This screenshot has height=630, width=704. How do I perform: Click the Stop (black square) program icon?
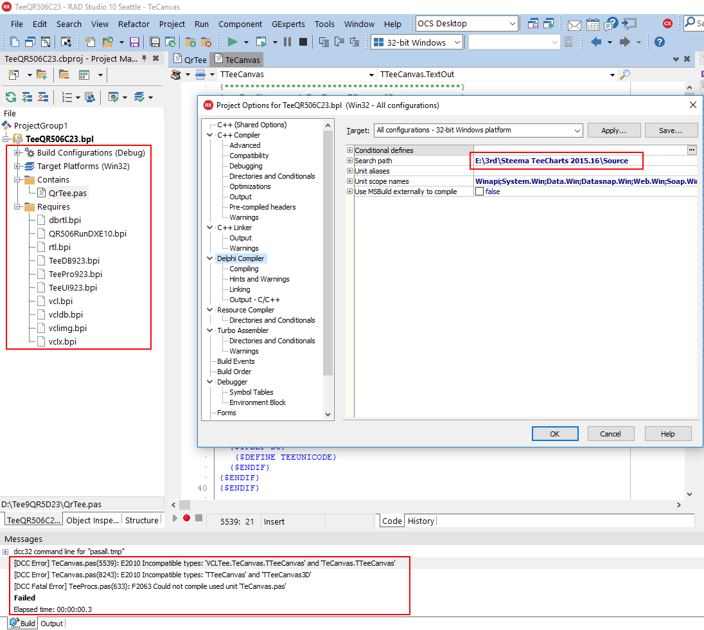(303, 42)
